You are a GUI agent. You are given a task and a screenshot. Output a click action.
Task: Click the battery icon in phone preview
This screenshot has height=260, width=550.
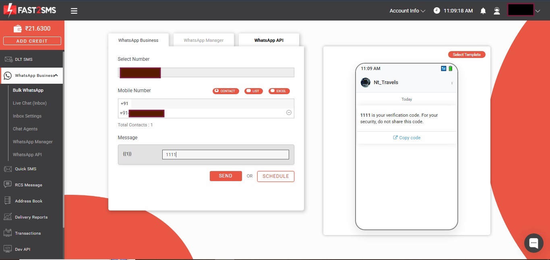click(x=451, y=68)
